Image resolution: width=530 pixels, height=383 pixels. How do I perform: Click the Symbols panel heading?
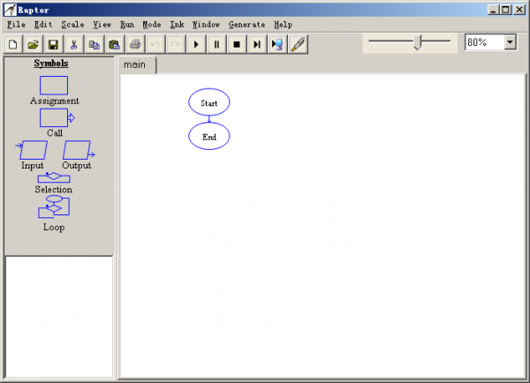point(51,64)
